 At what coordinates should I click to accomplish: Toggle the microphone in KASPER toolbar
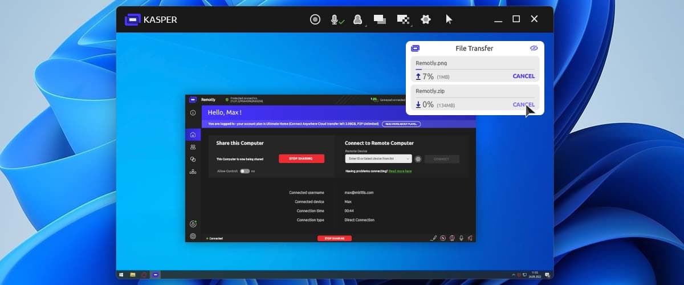[335, 19]
